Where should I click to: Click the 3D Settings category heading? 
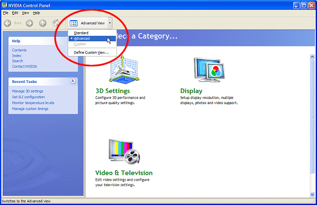[x=113, y=91]
